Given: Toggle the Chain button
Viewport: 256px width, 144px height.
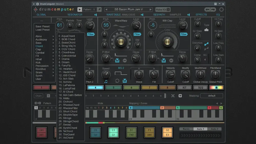Looking at the screenshot, I should [x=39, y=96].
